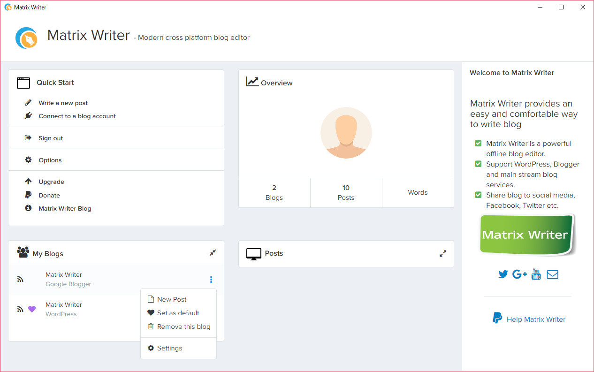The image size is (594, 372).
Task: Click the 10 Posts counter
Action: click(346, 193)
